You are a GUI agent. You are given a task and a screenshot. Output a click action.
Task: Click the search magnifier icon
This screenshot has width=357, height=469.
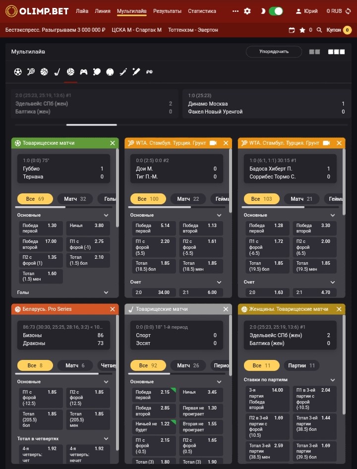[x=319, y=30]
